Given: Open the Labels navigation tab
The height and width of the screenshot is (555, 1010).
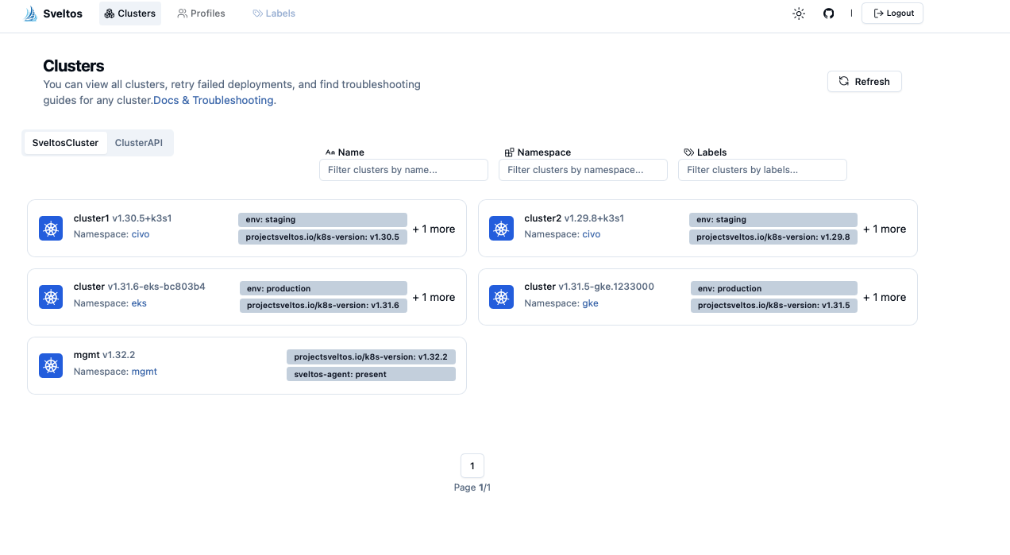Looking at the screenshot, I should pos(274,13).
